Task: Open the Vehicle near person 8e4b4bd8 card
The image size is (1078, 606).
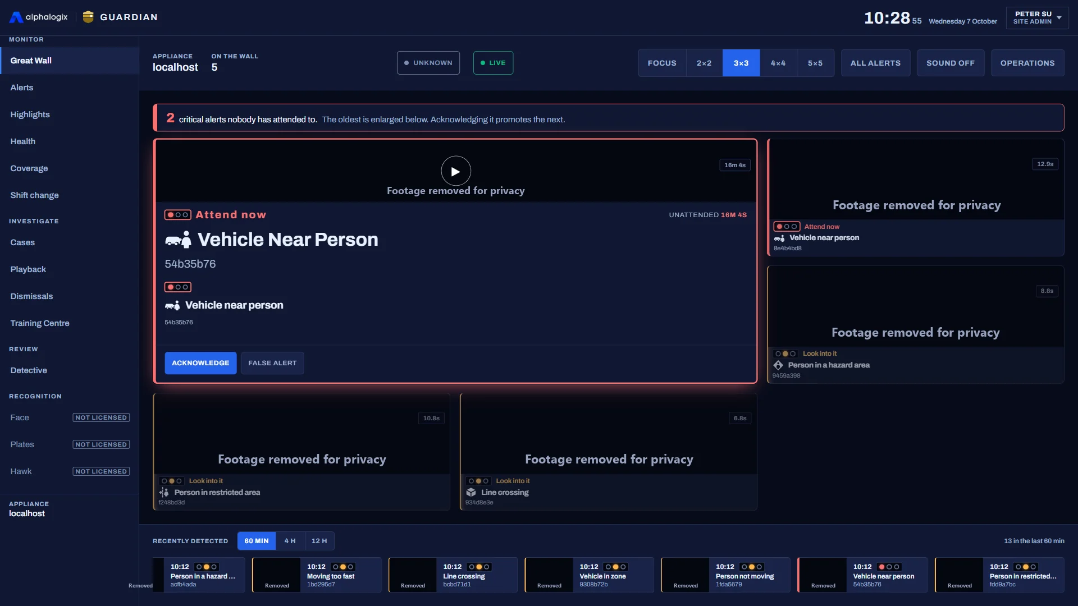Action: coord(916,198)
